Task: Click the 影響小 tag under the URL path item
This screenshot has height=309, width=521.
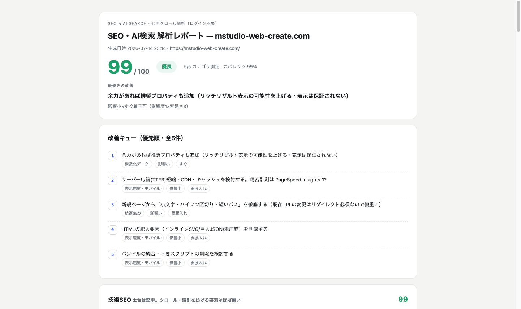Action: click(156, 213)
